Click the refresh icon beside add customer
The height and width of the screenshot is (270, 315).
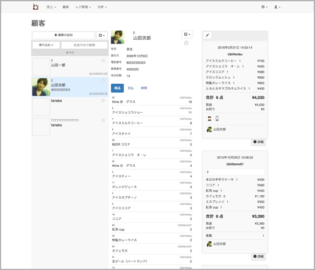point(102,35)
